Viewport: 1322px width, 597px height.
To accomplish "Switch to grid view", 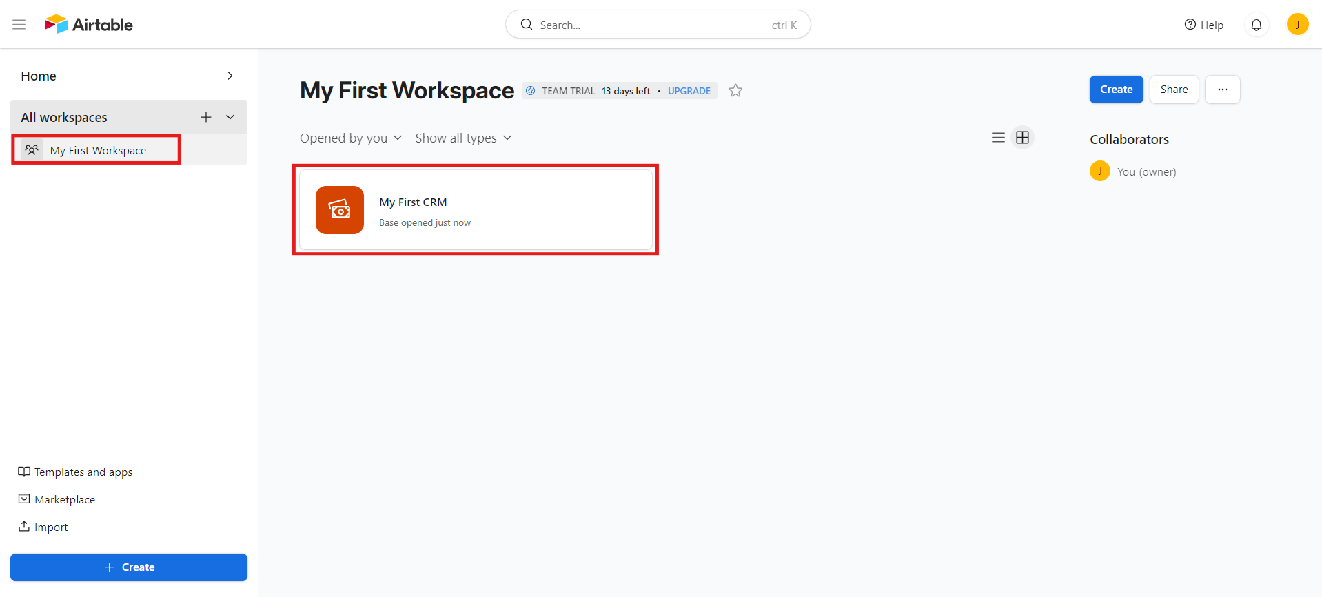I will point(1023,138).
